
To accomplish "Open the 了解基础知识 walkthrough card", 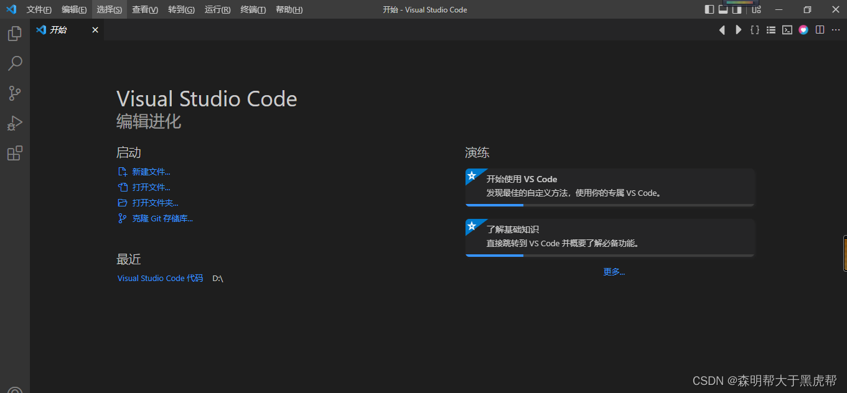I will tap(610, 238).
